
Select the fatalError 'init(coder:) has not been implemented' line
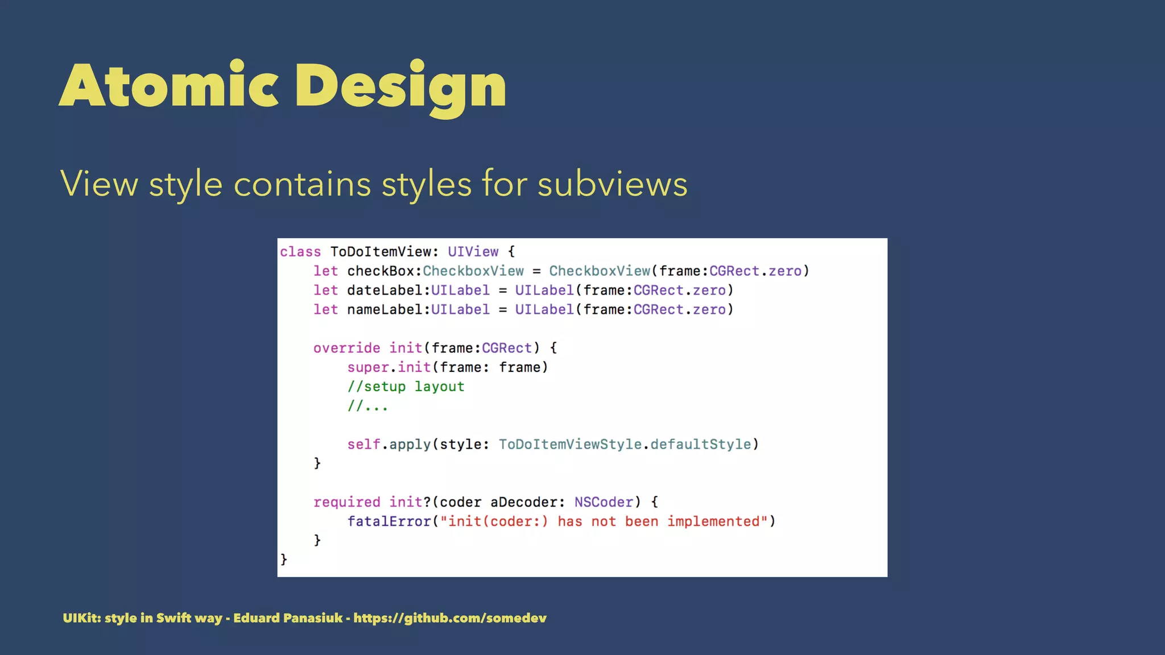tap(561, 521)
